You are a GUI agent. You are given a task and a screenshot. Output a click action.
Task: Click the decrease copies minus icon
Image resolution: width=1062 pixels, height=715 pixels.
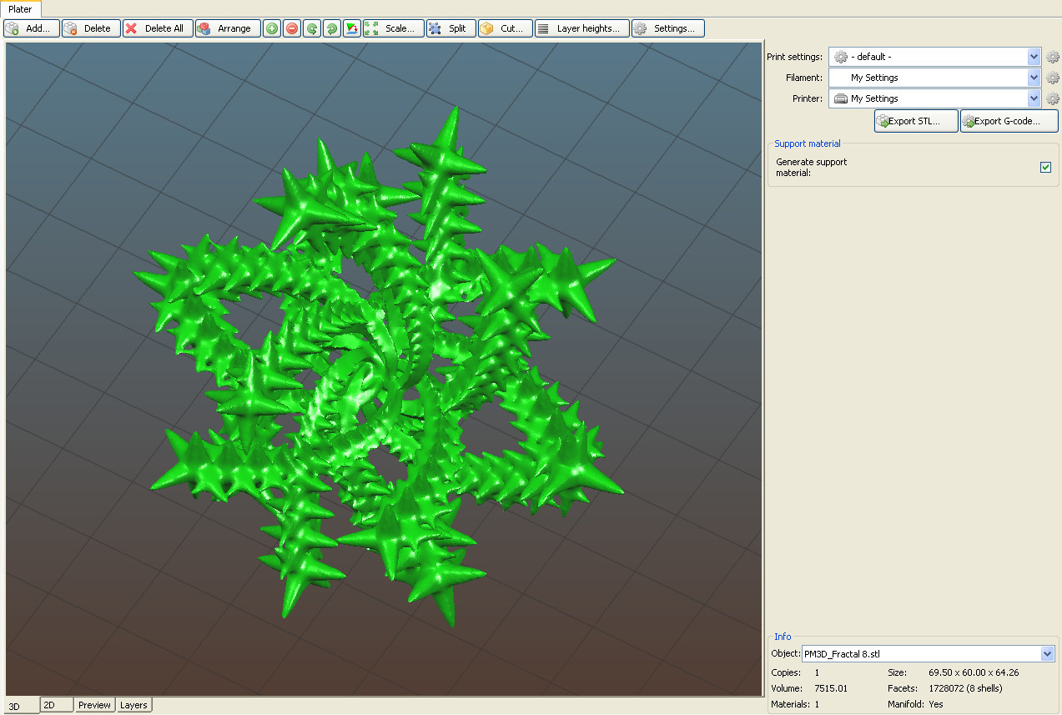[x=291, y=28]
